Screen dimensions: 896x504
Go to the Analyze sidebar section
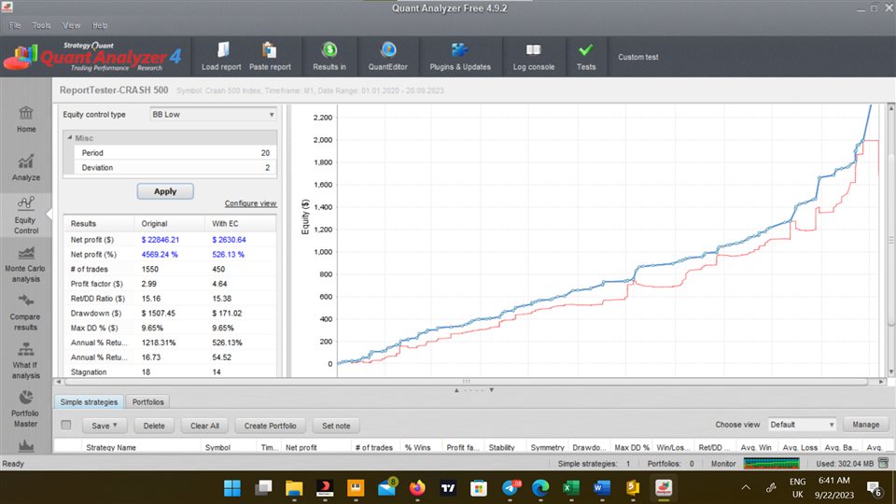point(26,167)
